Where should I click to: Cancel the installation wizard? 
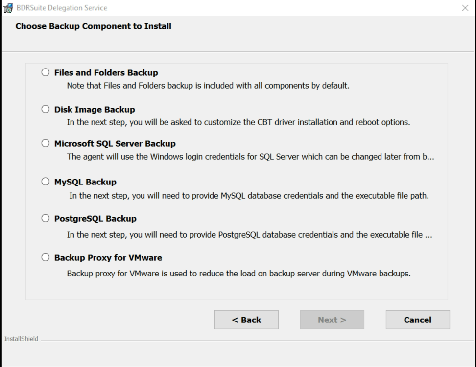pyautogui.click(x=418, y=320)
